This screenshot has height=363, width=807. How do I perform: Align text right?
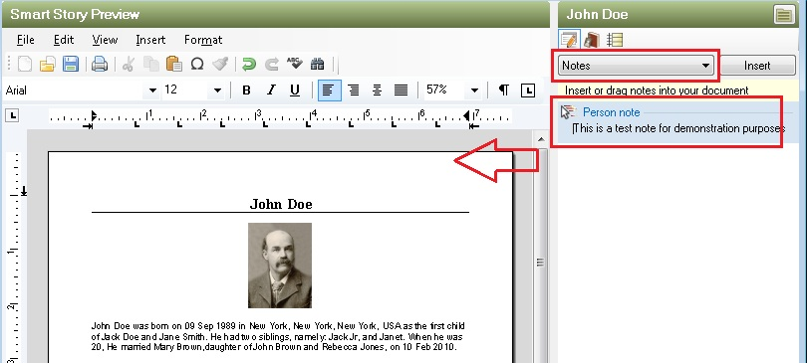coord(354,91)
